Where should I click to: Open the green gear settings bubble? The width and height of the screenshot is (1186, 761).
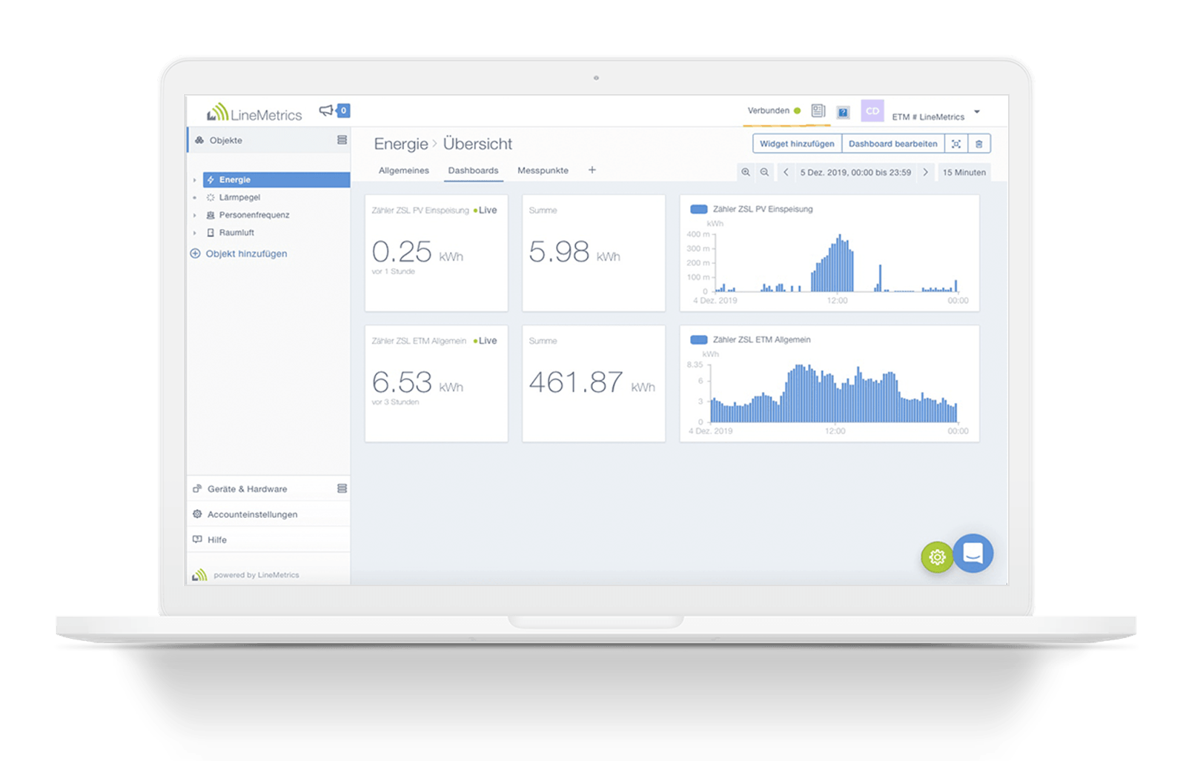tap(937, 556)
